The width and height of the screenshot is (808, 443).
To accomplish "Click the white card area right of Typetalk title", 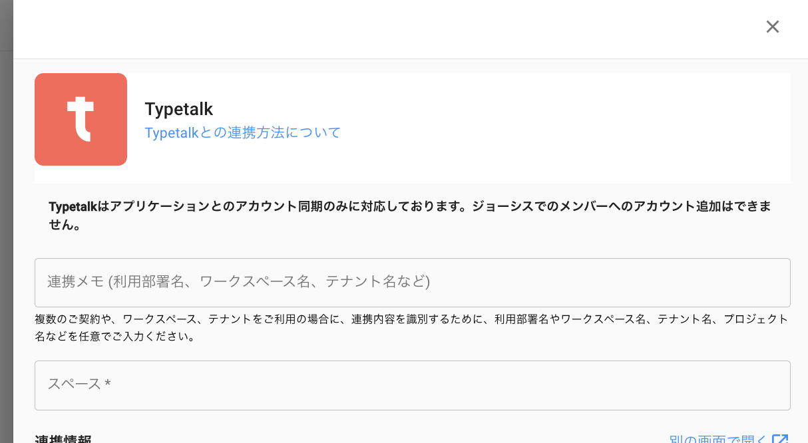I will [566, 126].
